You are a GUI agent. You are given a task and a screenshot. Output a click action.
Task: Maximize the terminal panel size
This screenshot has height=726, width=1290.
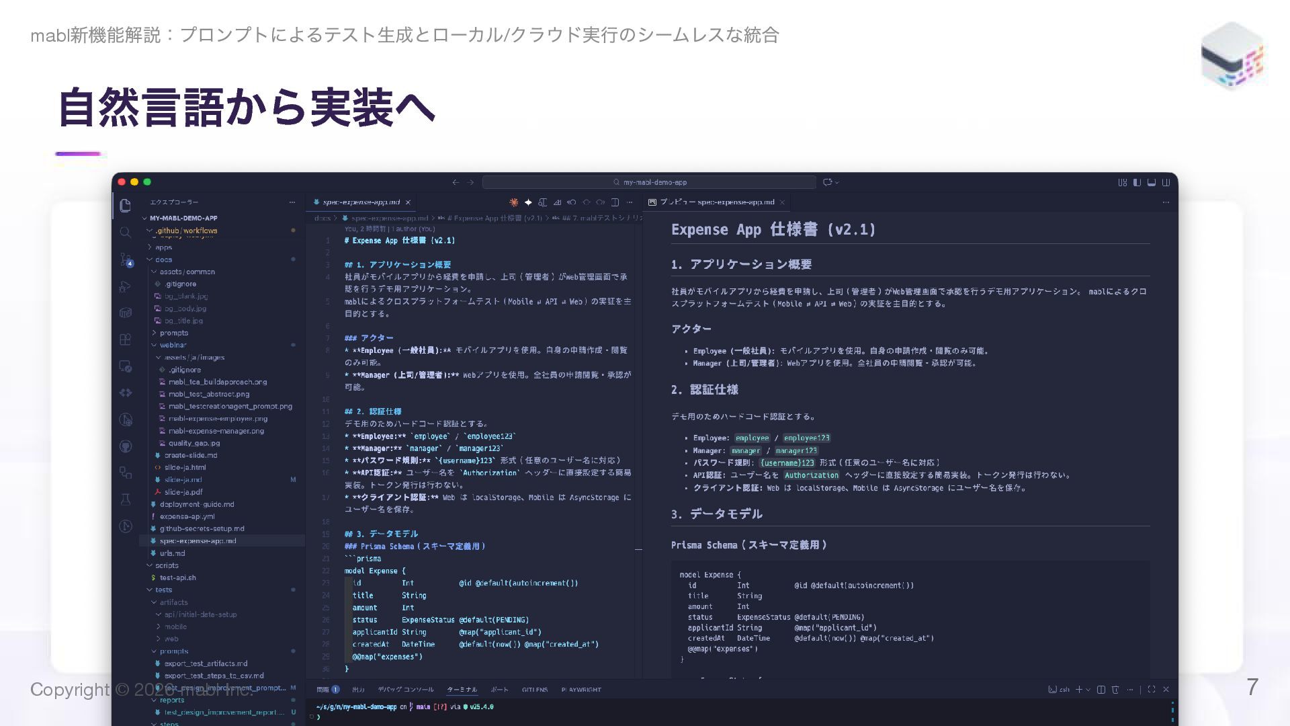(1152, 690)
